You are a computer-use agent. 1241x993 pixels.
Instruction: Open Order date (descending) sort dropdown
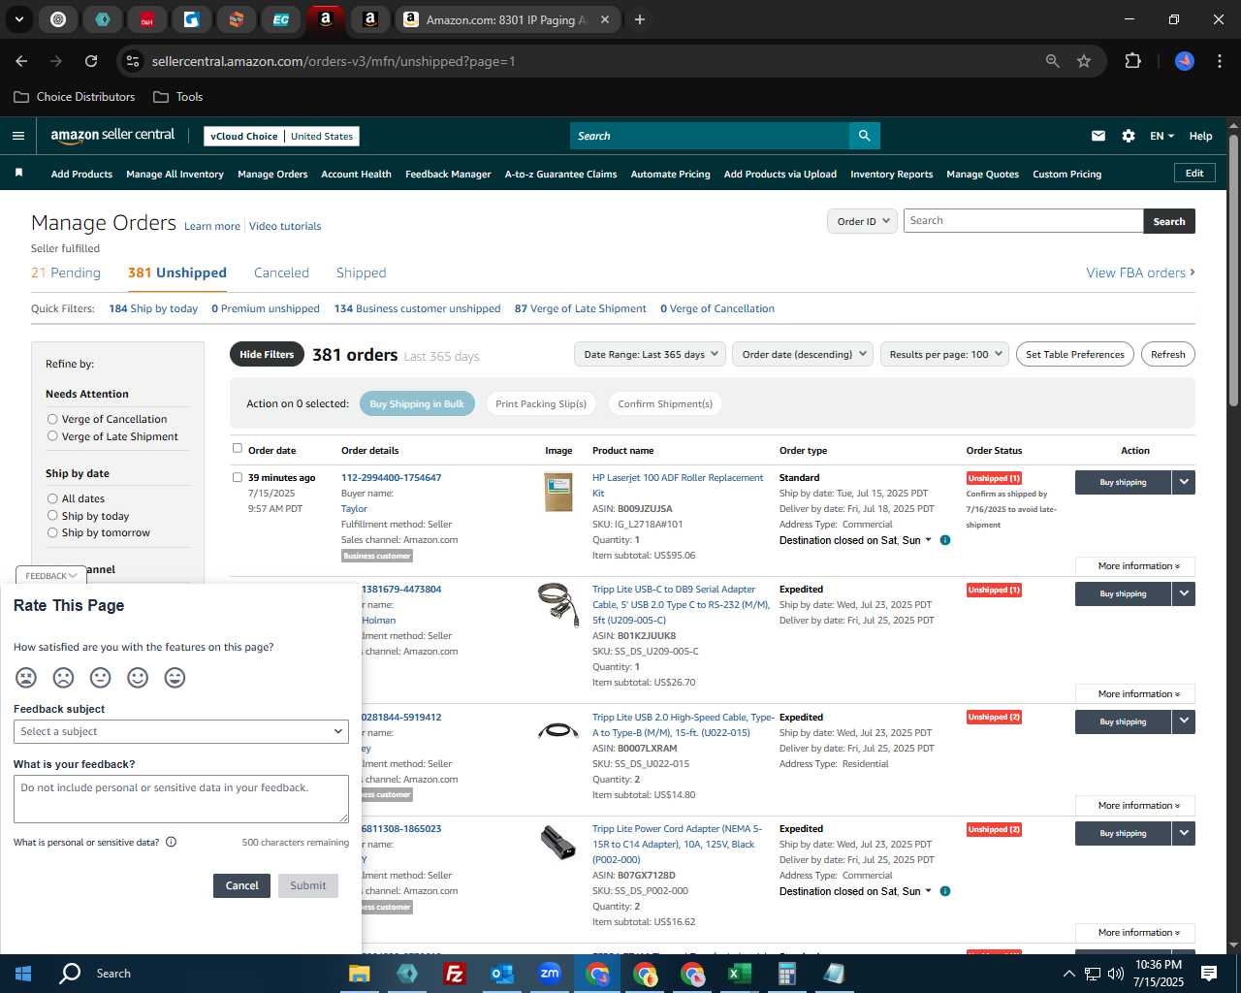pyautogui.click(x=803, y=354)
